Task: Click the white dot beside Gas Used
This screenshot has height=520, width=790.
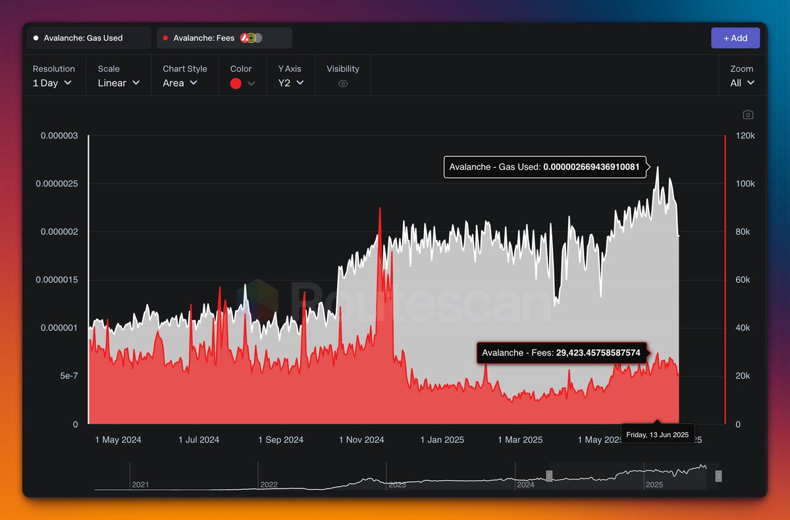Action: coord(36,38)
